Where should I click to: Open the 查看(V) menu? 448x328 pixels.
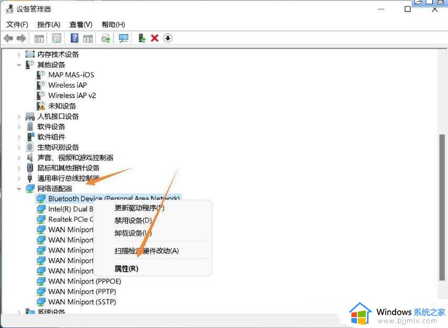click(81, 25)
